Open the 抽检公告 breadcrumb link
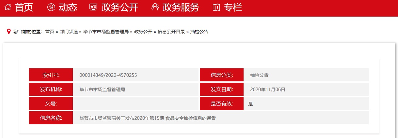 (199, 32)
